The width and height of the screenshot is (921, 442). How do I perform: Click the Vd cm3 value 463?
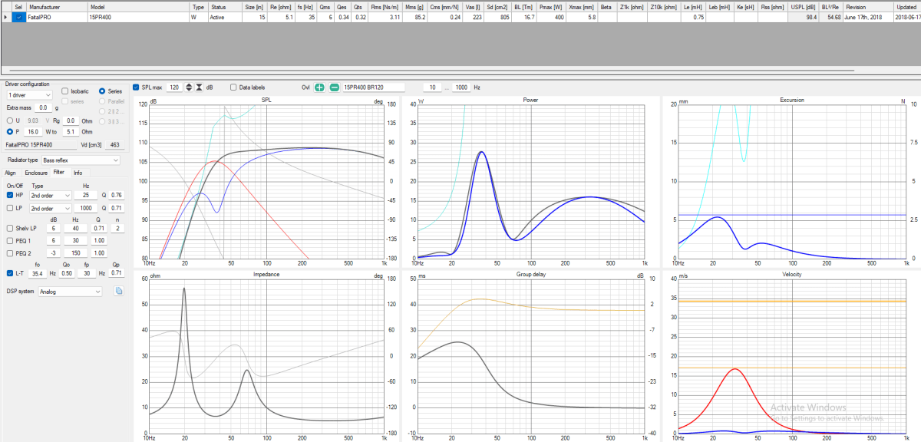coord(114,144)
